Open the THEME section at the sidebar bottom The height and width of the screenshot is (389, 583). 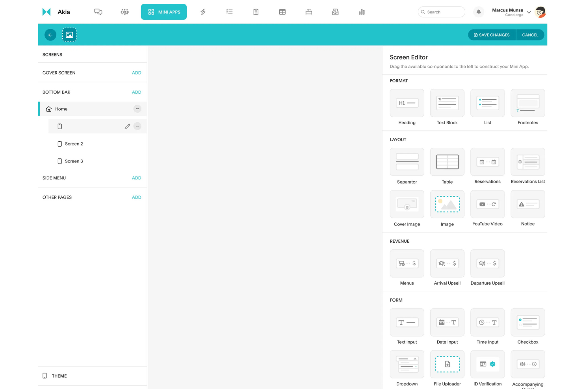click(x=59, y=376)
